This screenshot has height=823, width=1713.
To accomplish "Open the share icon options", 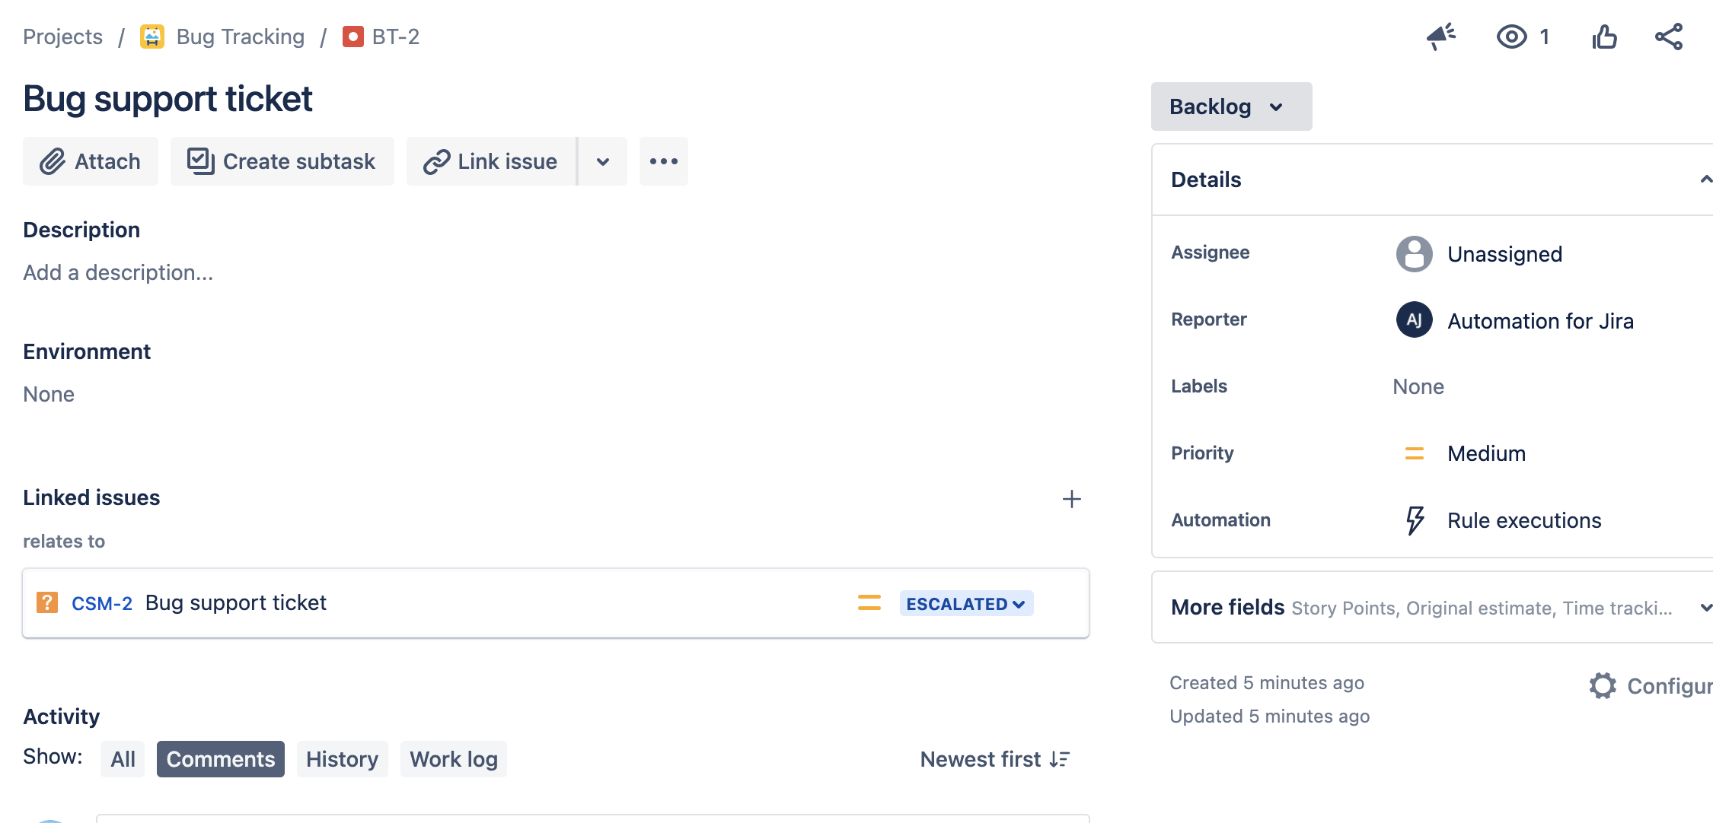I will (x=1669, y=37).
